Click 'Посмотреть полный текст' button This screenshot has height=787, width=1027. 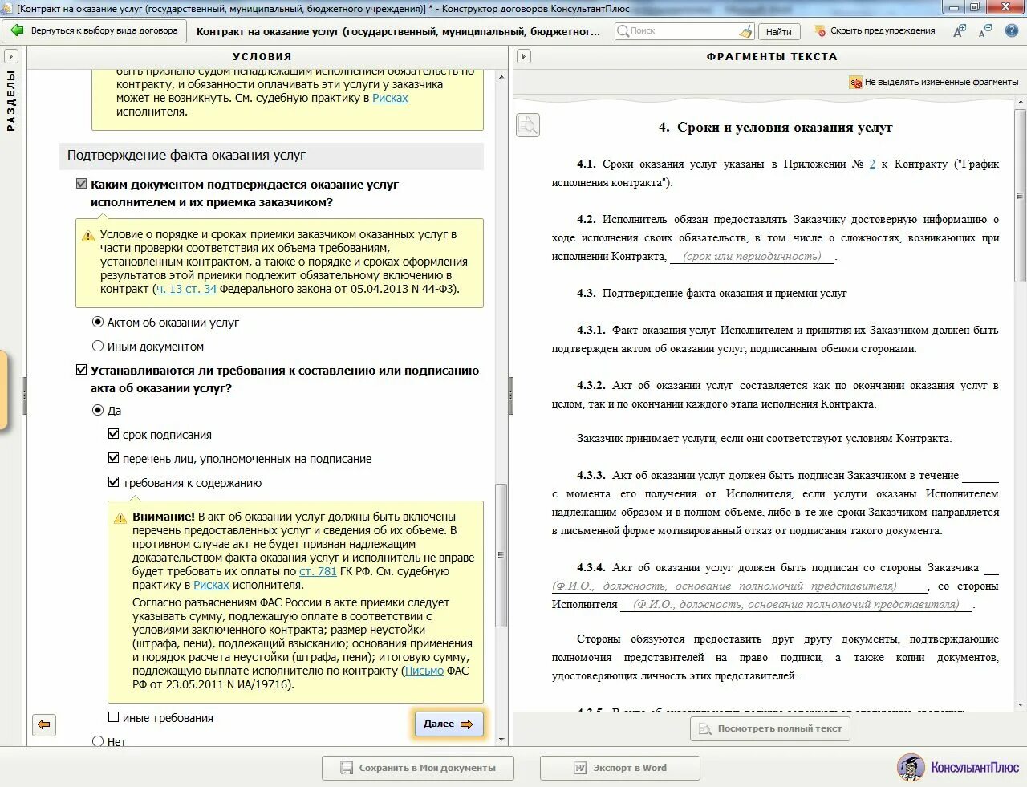(769, 728)
